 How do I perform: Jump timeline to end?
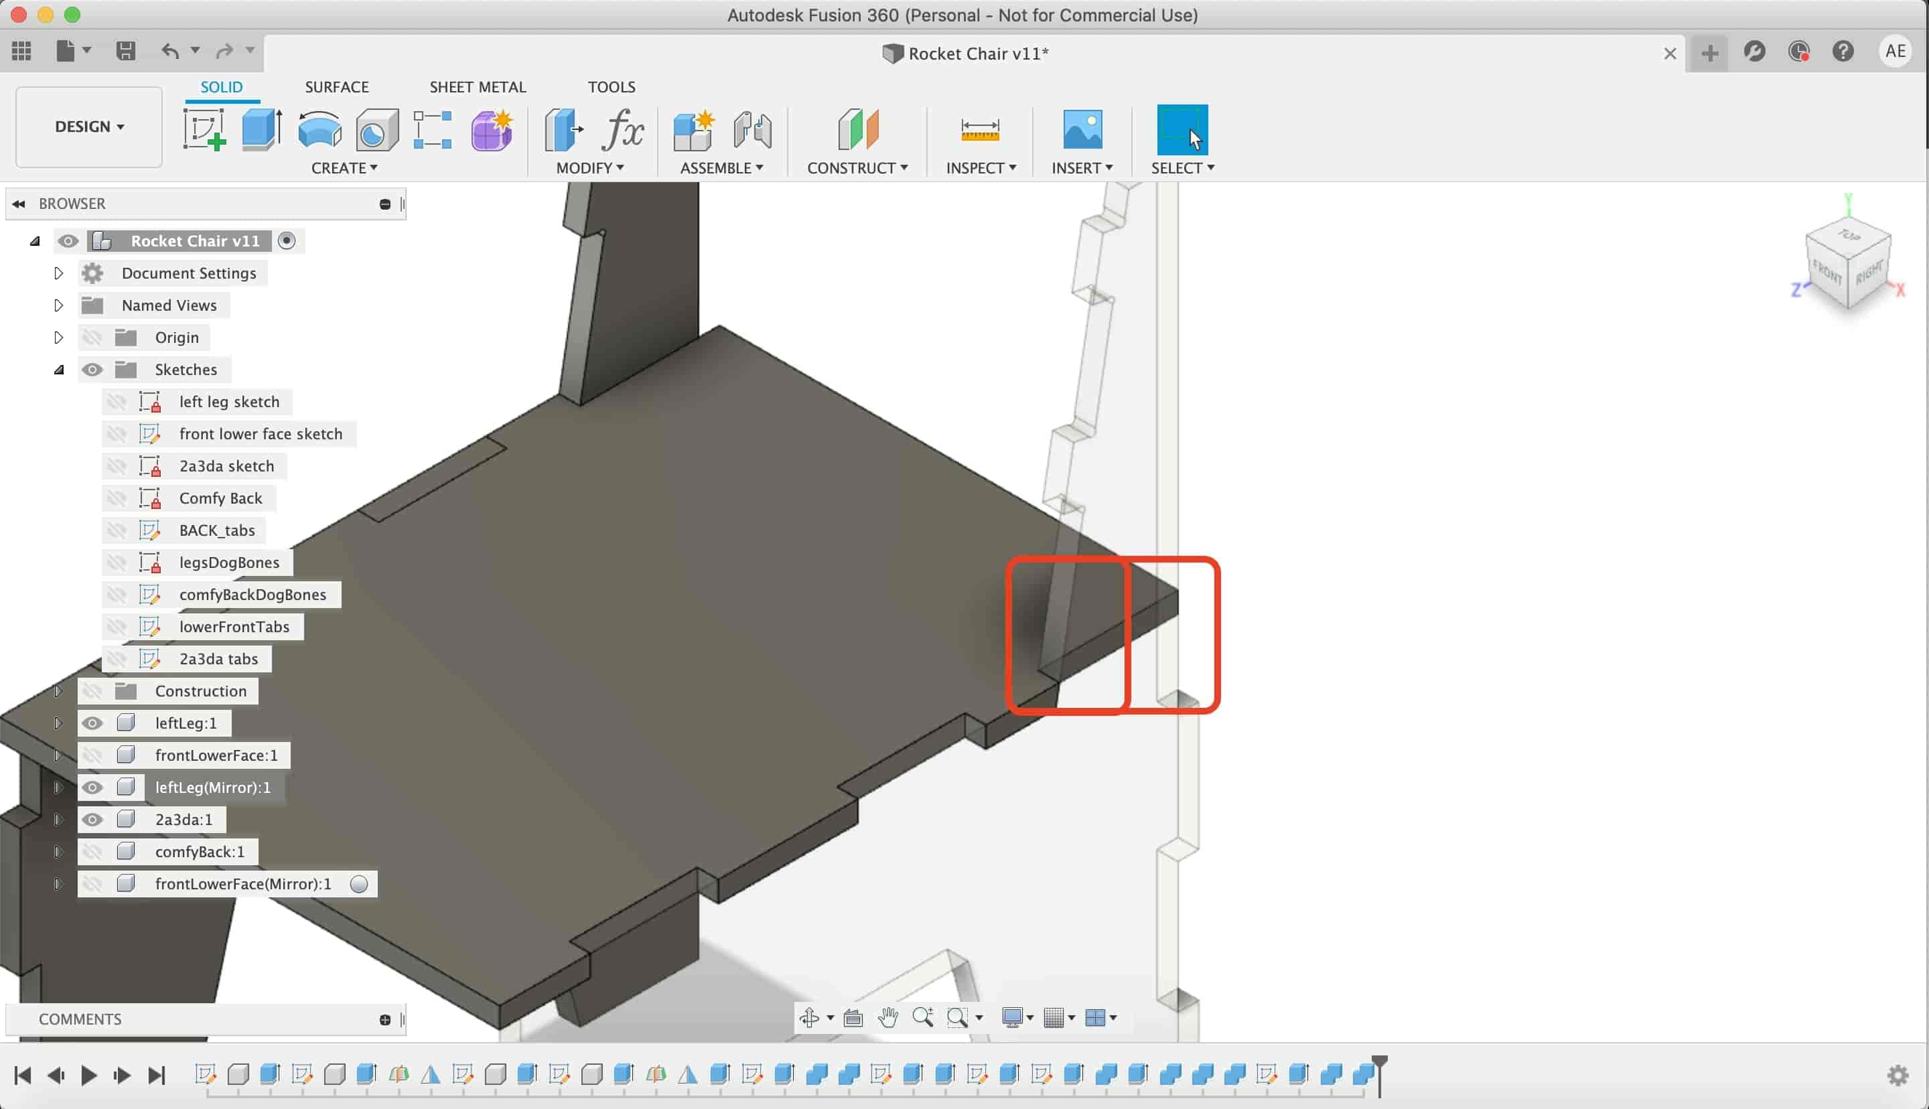coord(156,1075)
